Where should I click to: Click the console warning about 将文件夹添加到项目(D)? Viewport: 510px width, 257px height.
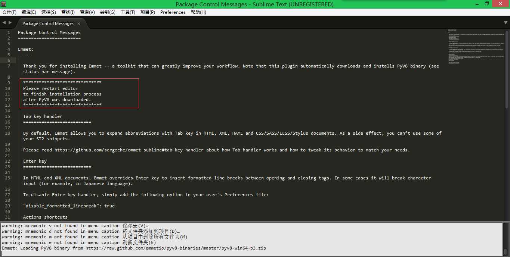click(91, 231)
